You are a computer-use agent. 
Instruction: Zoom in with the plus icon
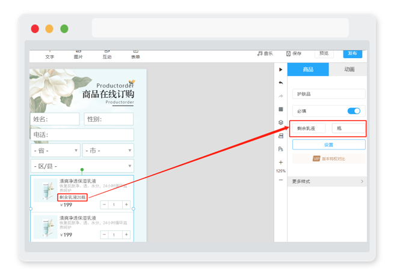(x=280, y=162)
